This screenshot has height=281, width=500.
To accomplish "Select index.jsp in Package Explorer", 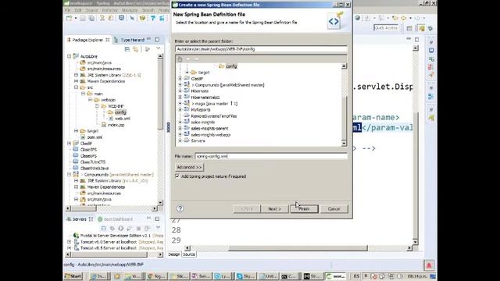I will [x=116, y=125].
